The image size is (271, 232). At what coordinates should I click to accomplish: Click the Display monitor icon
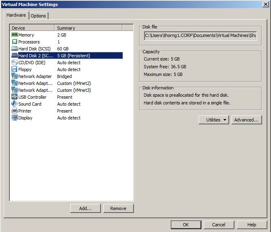coord(15,118)
